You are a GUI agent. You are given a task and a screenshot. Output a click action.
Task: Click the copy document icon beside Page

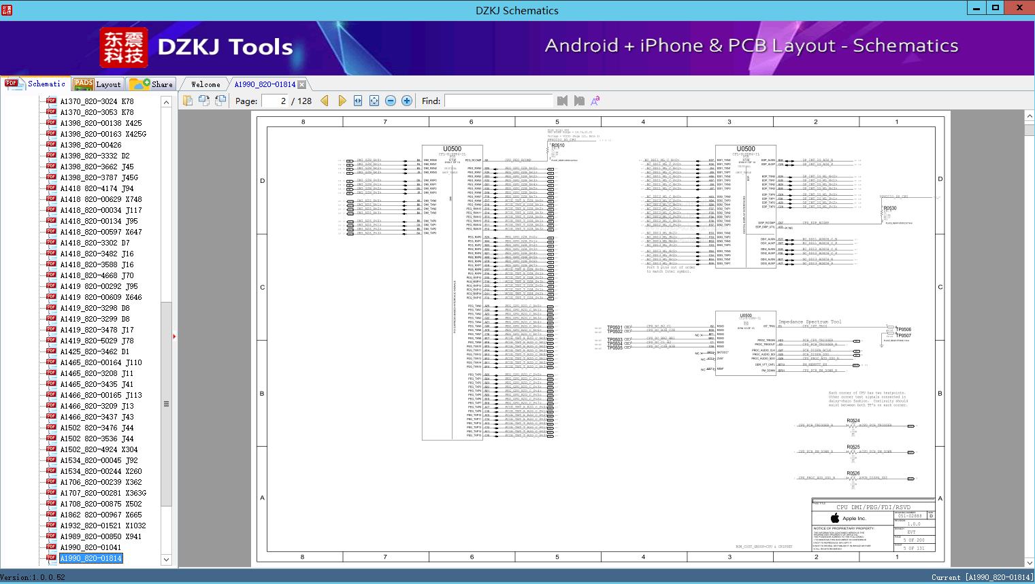pos(187,101)
